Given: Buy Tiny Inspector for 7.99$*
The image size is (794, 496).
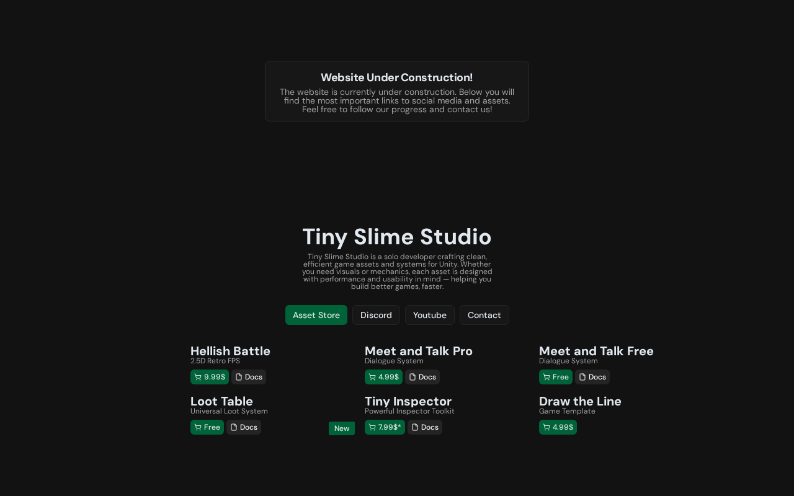Looking at the screenshot, I should click(385, 427).
